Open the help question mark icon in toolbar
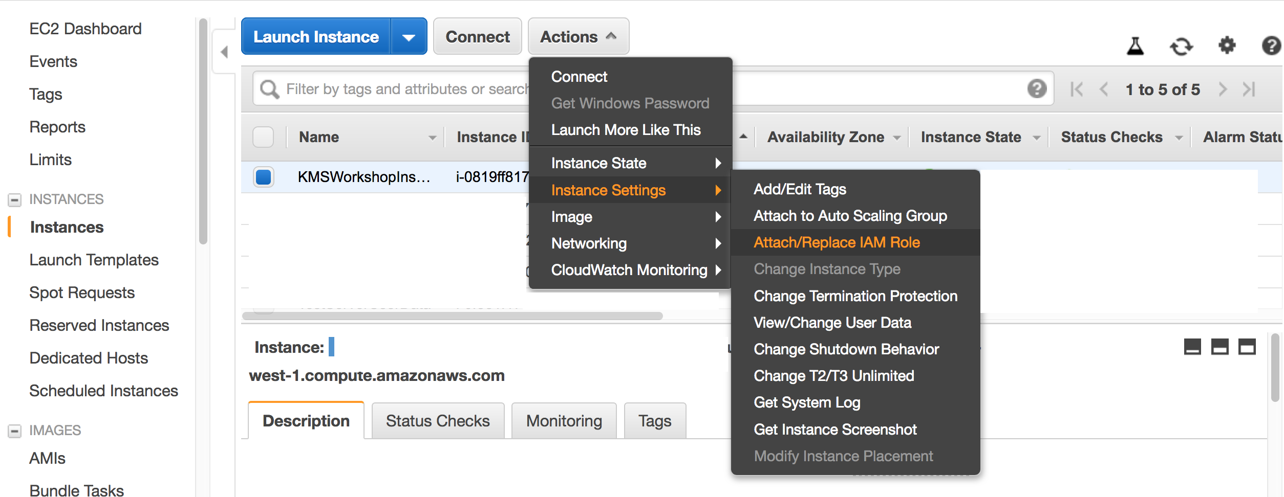Image resolution: width=1284 pixels, height=497 pixels. click(x=1271, y=46)
